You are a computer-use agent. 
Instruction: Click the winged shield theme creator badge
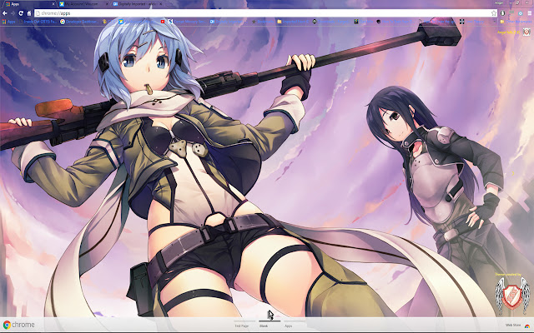(512, 296)
